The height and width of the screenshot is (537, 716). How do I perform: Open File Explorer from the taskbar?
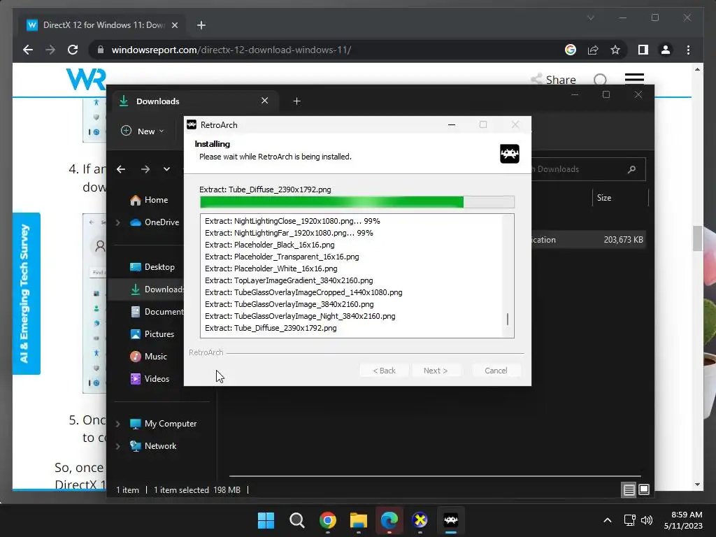coord(359,520)
